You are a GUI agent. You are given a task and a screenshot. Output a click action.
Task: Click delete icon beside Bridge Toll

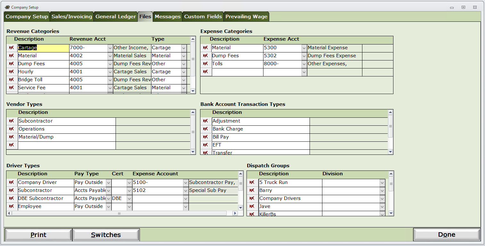[12, 80]
